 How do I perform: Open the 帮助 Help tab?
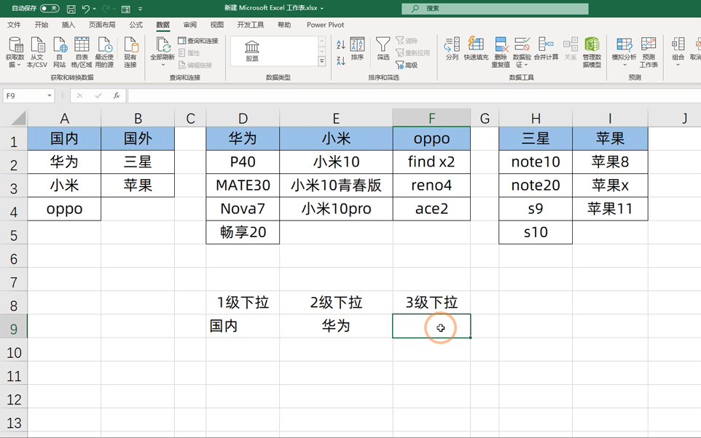[284, 25]
